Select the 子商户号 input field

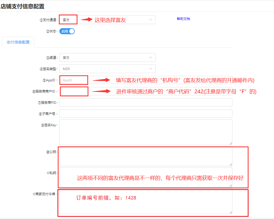(x=146, y=114)
